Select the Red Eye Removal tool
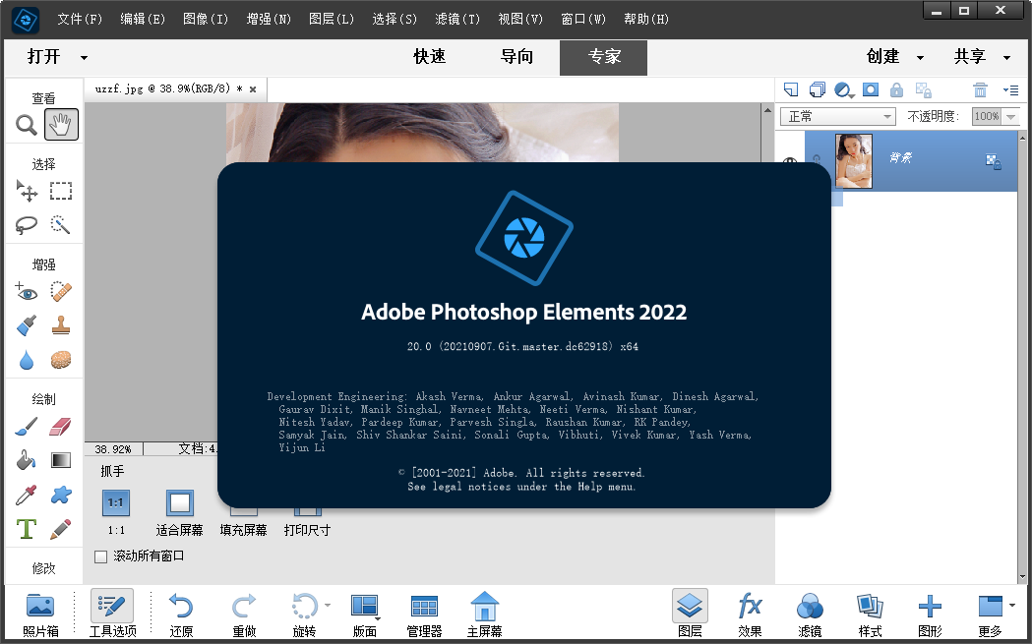The image size is (1032, 644). tap(26, 293)
